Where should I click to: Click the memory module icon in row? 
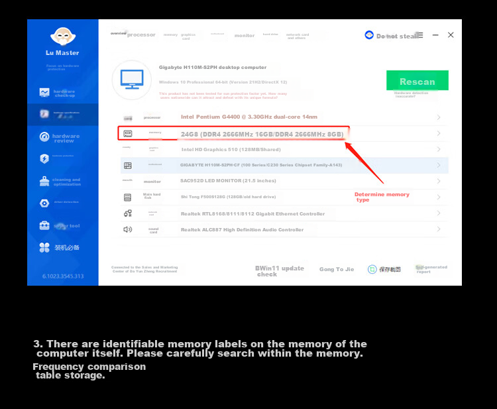pyautogui.click(x=128, y=134)
